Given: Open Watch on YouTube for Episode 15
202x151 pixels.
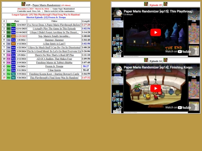Looking at the screenshot, I should click(178, 51).
